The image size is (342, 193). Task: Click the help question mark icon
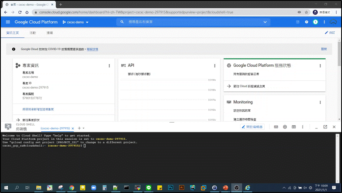point(307,22)
